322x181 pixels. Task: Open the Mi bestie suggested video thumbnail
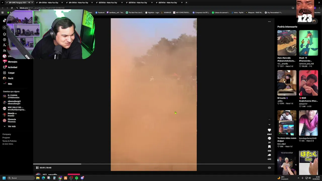287,83
